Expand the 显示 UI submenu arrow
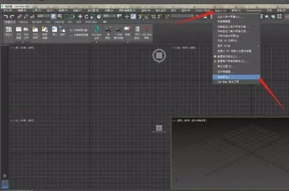 (257, 46)
